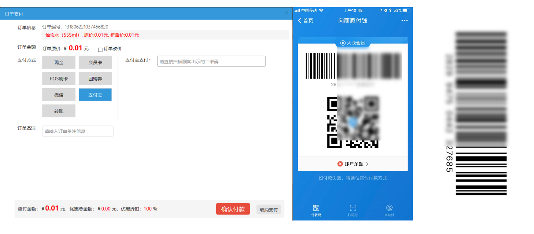Screen dimensions: 534x234
Task: Click the 向商家付钱 page title
Action: (x=353, y=21)
